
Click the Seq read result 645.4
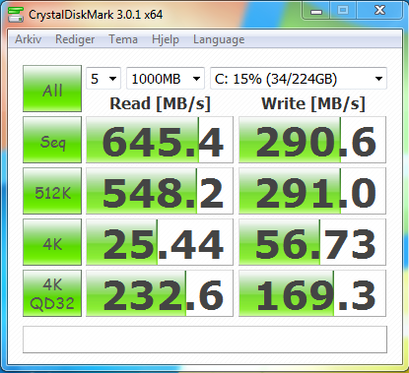(x=160, y=140)
